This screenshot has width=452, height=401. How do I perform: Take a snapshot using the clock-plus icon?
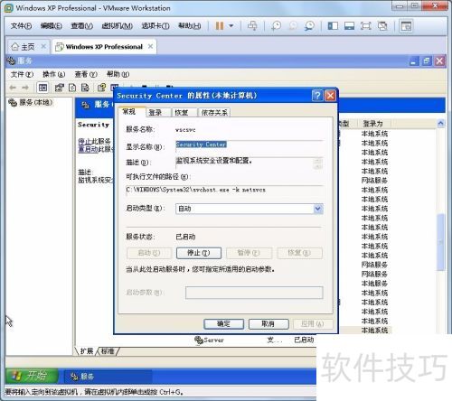coord(276,26)
